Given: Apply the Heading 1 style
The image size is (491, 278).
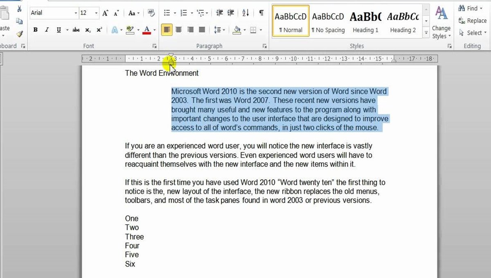Looking at the screenshot, I should (365, 21).
